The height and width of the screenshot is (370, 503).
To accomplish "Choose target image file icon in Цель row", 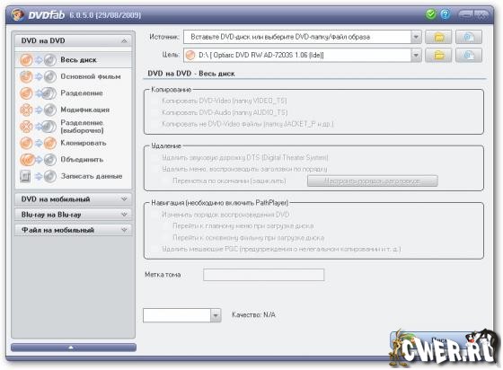I will click(469, 55).
